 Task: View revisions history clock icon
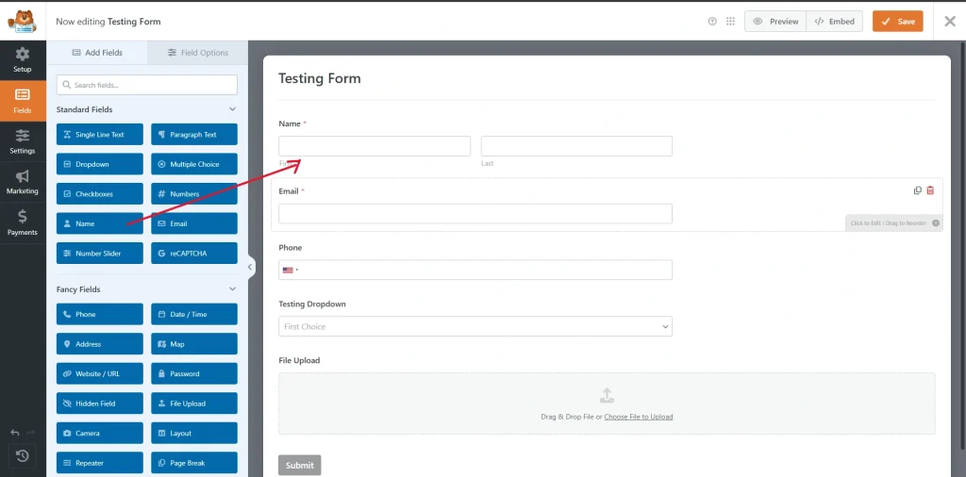click(23, 456)
